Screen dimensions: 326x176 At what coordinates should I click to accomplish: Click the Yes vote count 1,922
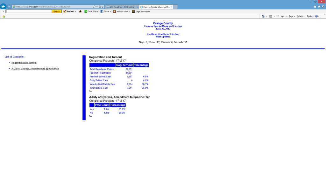[106, 109]
